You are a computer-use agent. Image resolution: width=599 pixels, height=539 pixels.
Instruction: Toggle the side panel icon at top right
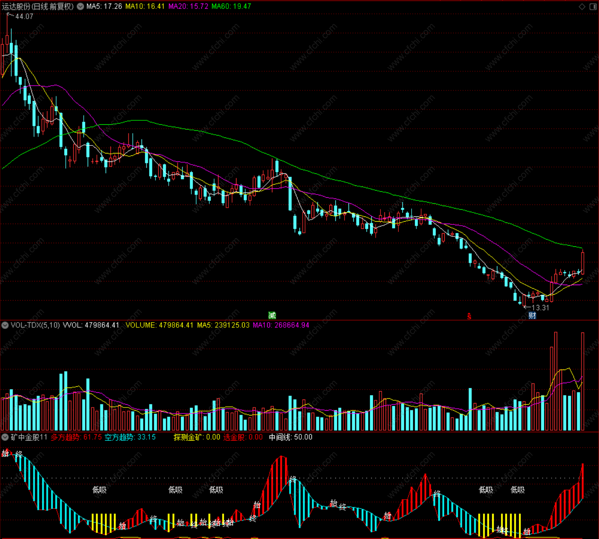[593, 6]
